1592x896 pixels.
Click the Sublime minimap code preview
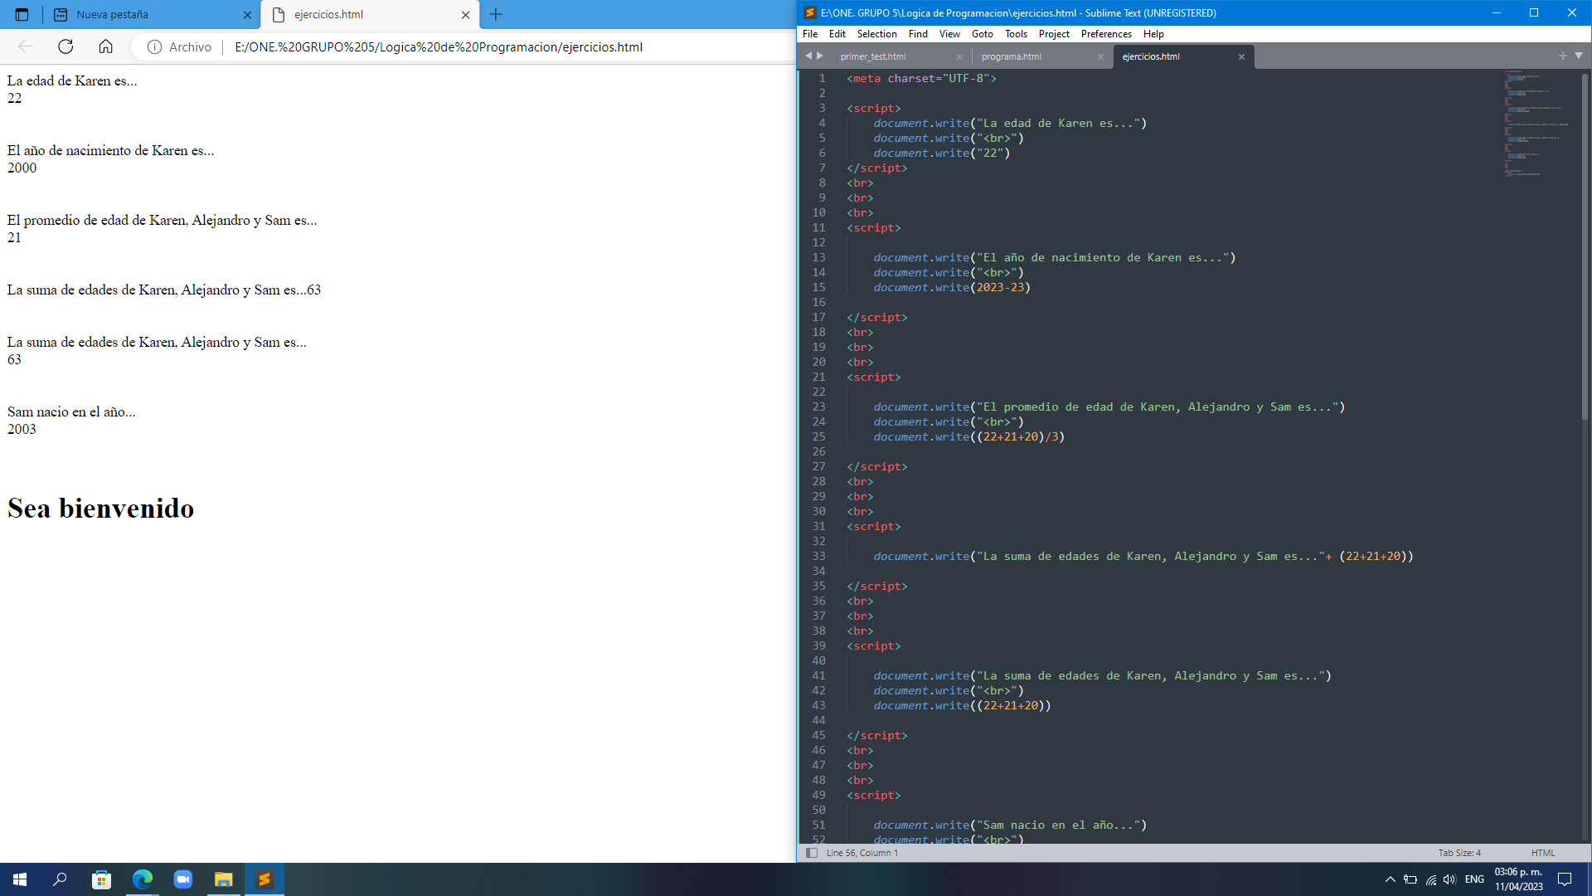tap(1536, 124)
